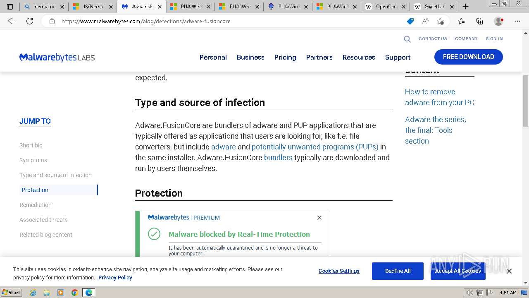Click the page vertical scrollbar
The height and width of the screenshot is (298, 529).
526,101
